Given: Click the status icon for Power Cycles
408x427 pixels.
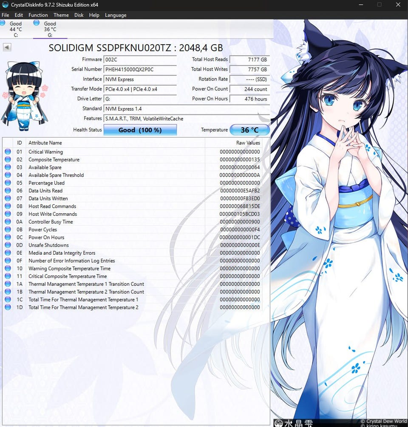Looking at the screenshot, I should click(x=8, y=229).
